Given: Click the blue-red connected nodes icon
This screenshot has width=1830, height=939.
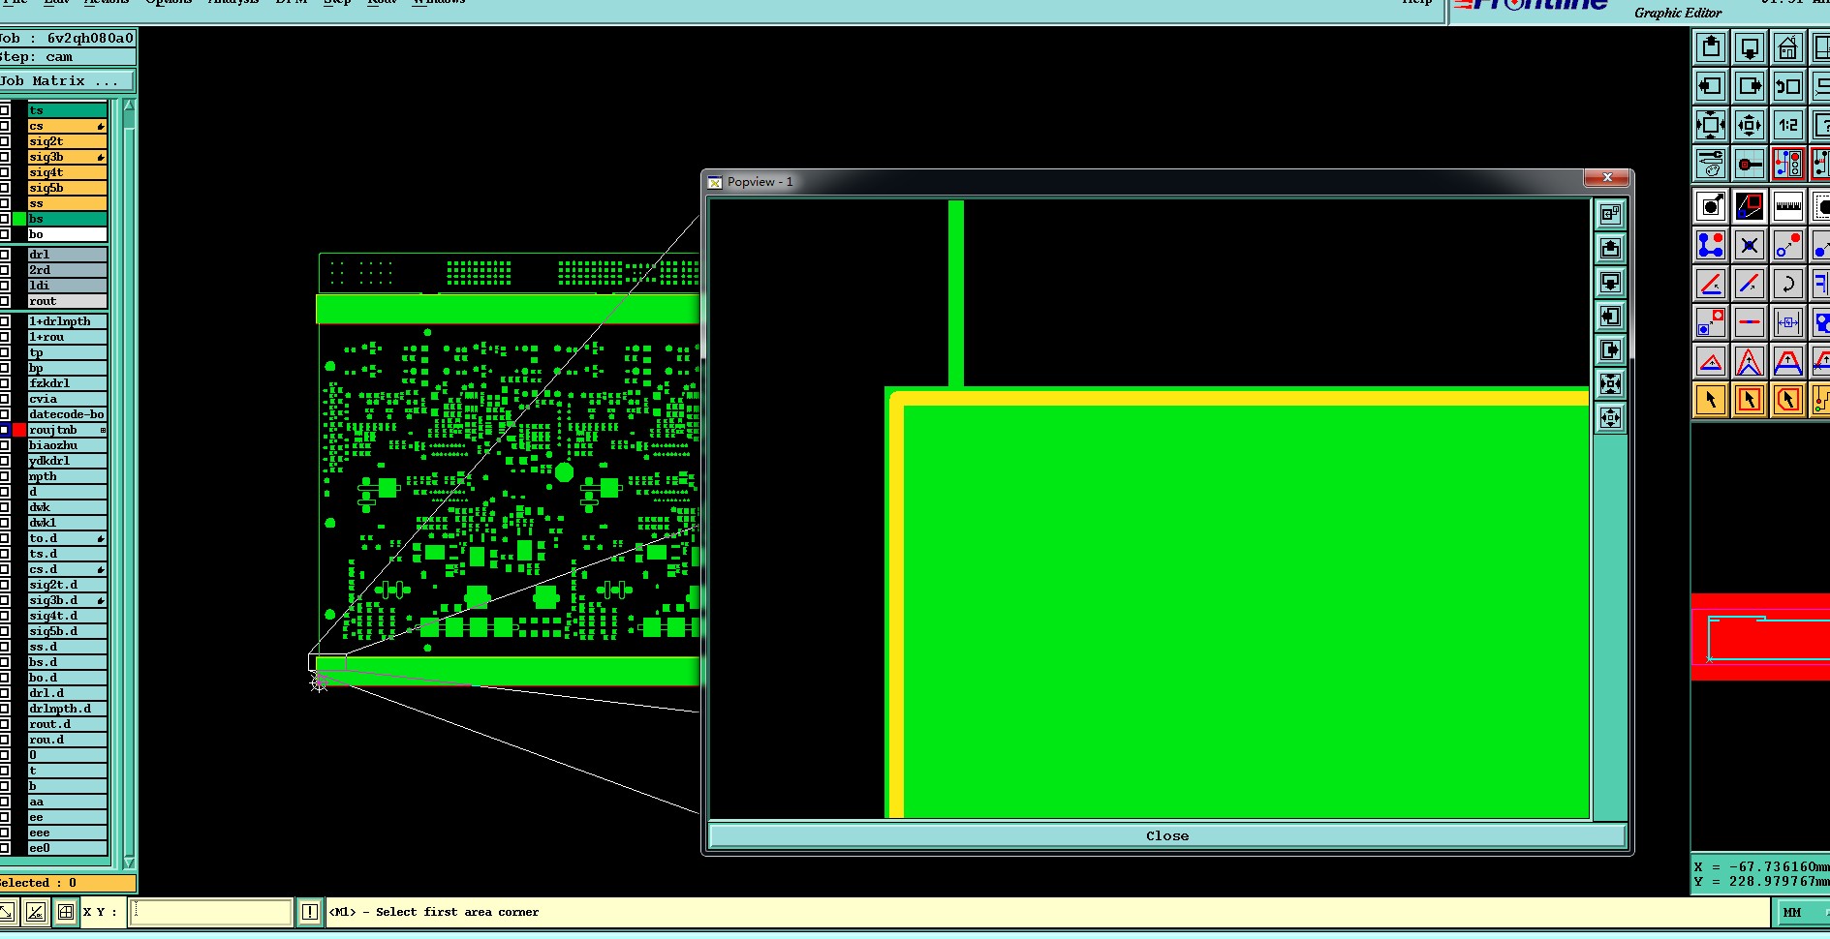Looking at the screenshot, I should point(1711,245).
